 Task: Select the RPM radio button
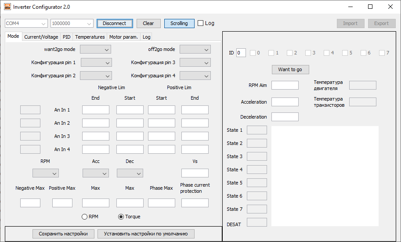85,217
